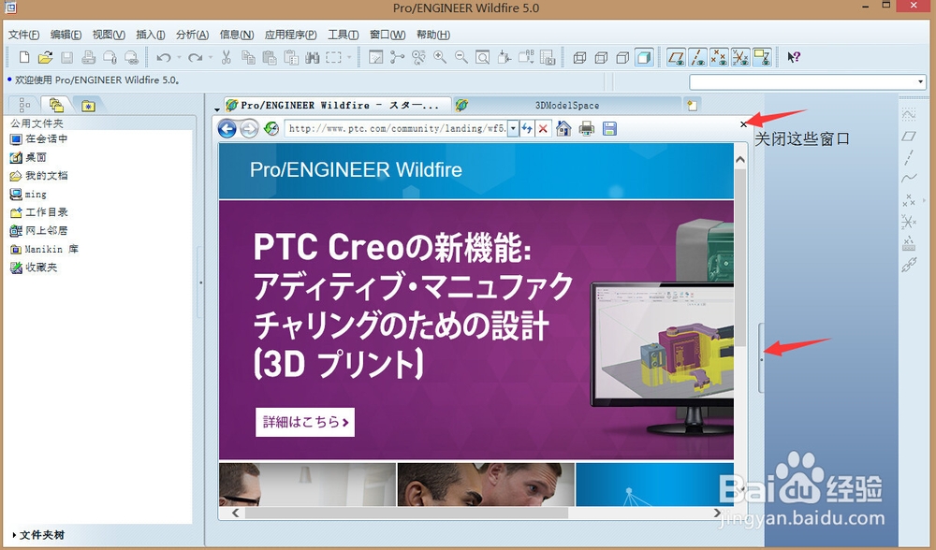Open the undo history dropdown arrow
The width and height of the screenshot is (936, 550).
179,58
